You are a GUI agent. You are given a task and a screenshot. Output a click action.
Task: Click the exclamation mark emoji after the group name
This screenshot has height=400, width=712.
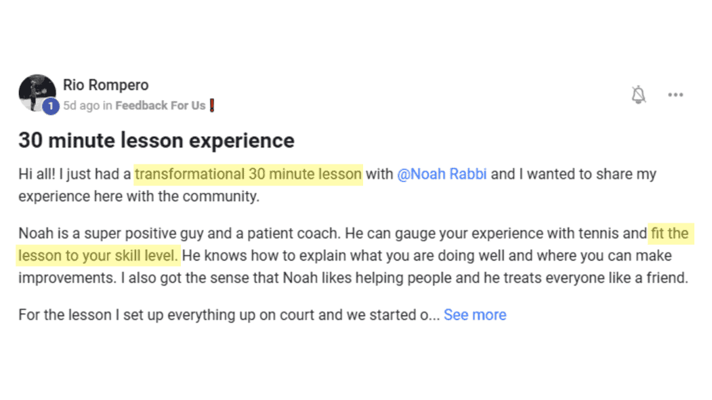point(212,106)
